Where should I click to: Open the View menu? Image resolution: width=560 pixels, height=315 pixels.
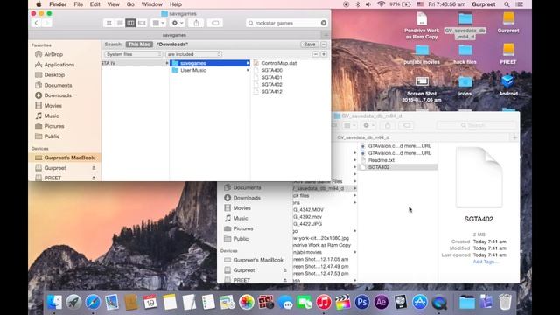click(x=113, y=4)
